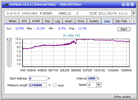Maximize the LtnFlash window
The height and width of the screenshot is (100, 138).
pyautogui.click(x=128, y=4)
